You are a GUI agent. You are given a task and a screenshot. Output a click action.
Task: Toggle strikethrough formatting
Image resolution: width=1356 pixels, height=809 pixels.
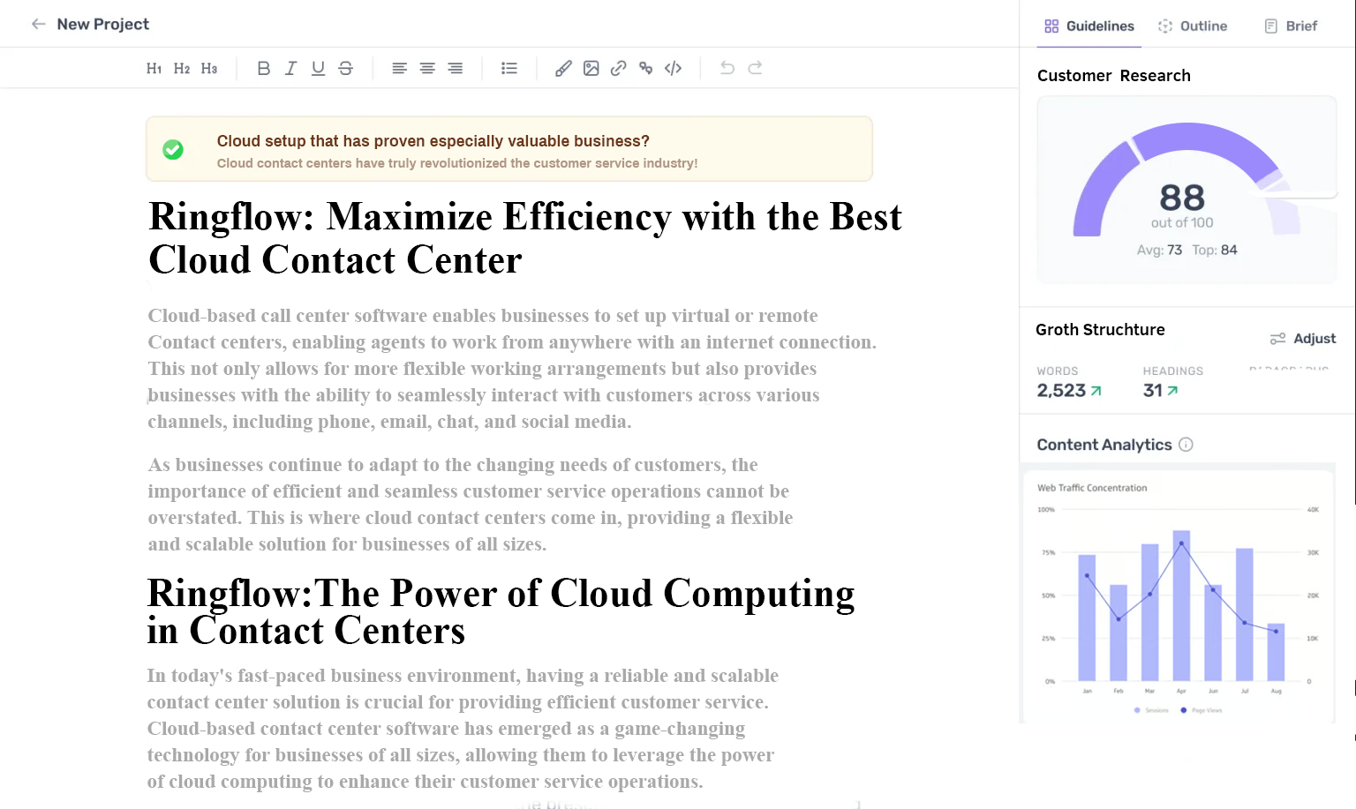click(345, 68)
